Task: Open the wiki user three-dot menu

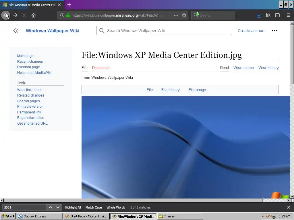Action: 274,31
